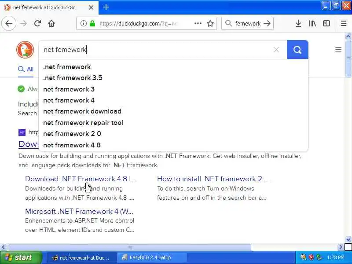Viewport: 352px width, 264px height.
Task: Choose suggestion "net framework 4 8"
Action: point(173,145)
